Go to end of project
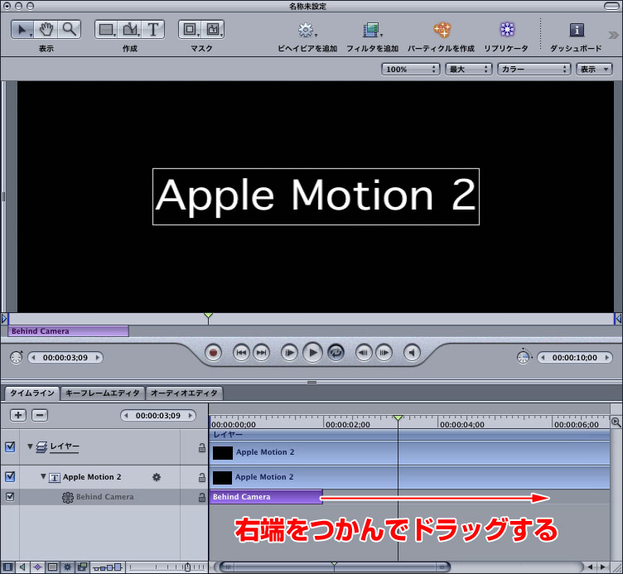This screenshot has width=623, height=574. pyautogui.click(x=261, y=353)
